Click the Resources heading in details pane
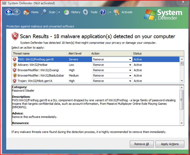The width and height of the screenshot is (190, 155). (21, 123)
